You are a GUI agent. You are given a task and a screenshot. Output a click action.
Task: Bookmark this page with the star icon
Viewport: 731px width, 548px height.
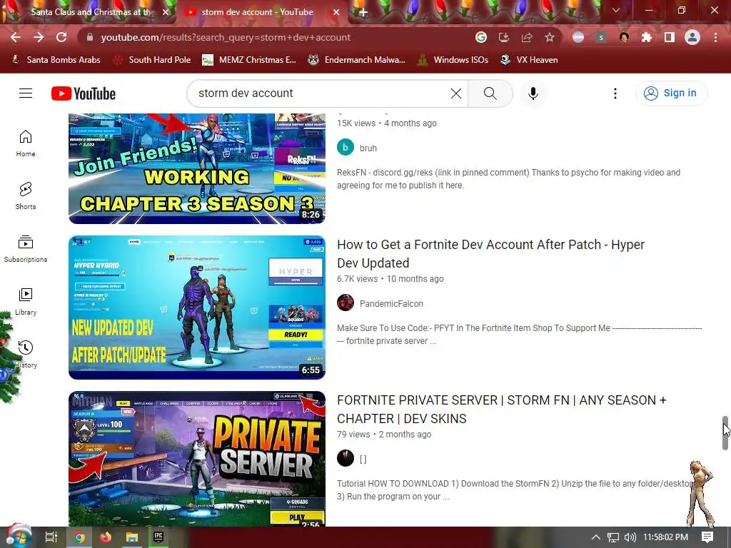[550, 37]
